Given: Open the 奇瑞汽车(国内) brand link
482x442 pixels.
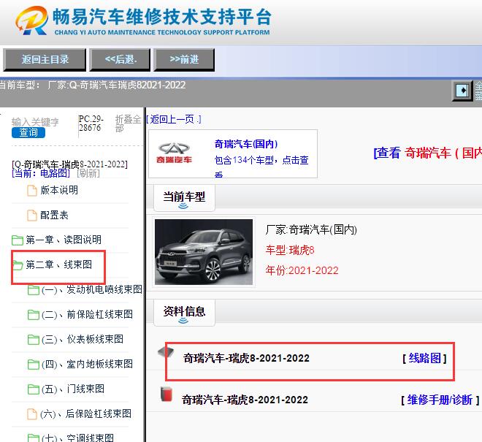Looking at the screenshot, I should (x=246, y=144).
